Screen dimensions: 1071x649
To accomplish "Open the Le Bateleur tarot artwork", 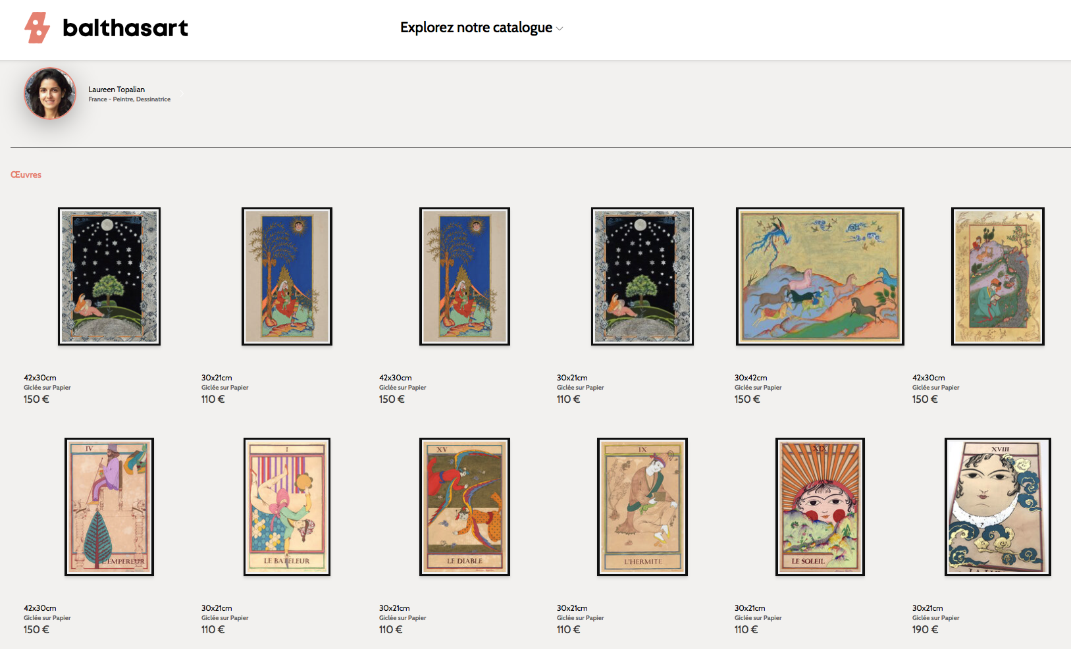I will pyautogui.click(x=287, y=507).
